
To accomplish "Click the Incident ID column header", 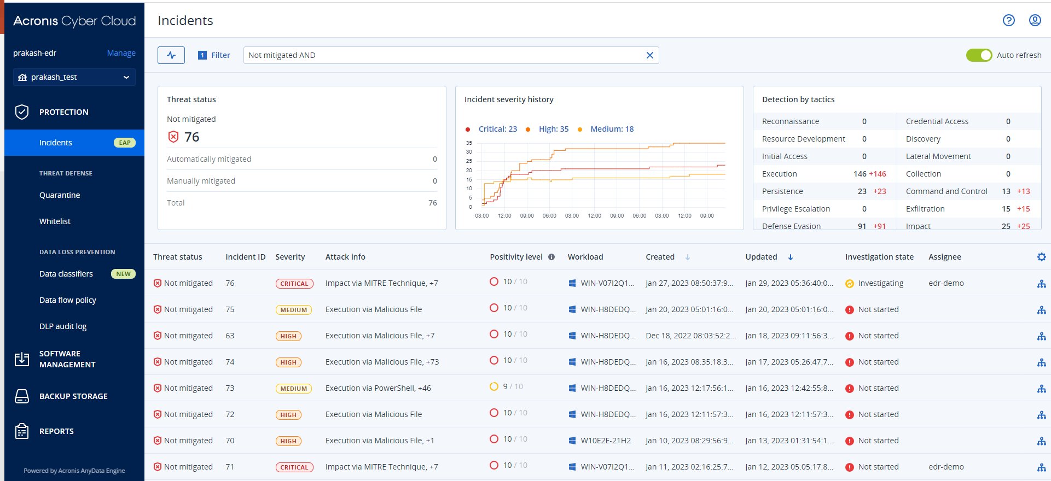I will [x=245, y=257].
